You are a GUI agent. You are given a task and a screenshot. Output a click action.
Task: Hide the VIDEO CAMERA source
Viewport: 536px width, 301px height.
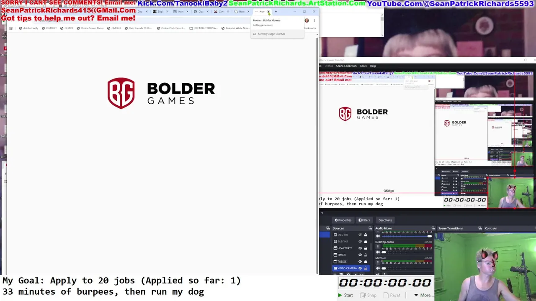coord(360,268)
